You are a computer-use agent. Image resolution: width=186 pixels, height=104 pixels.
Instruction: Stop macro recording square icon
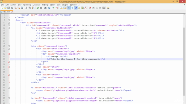[94, 8]
